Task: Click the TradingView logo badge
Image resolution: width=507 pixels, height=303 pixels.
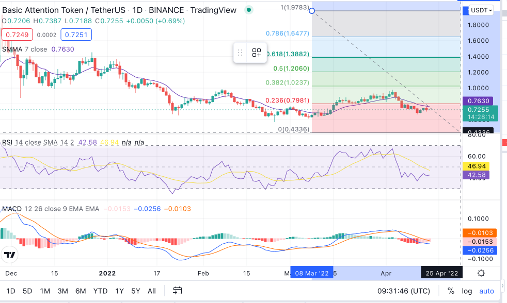Action: pos(10,255)
